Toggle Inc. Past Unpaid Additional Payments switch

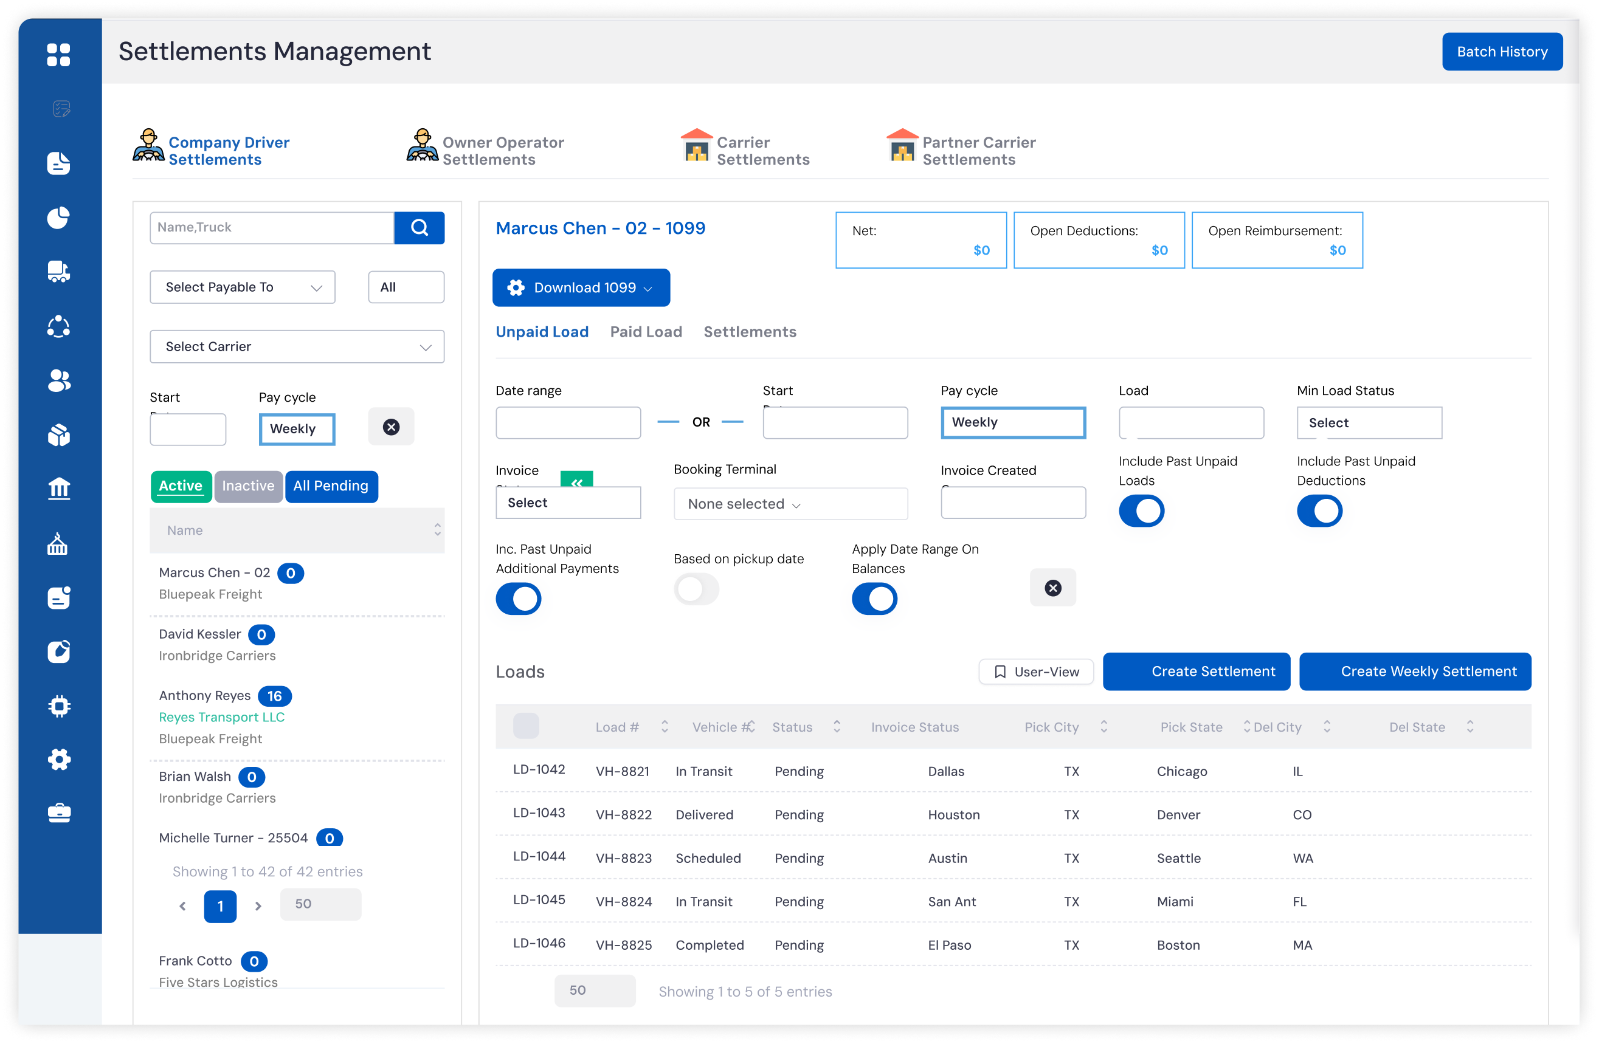tap(518, 598)
